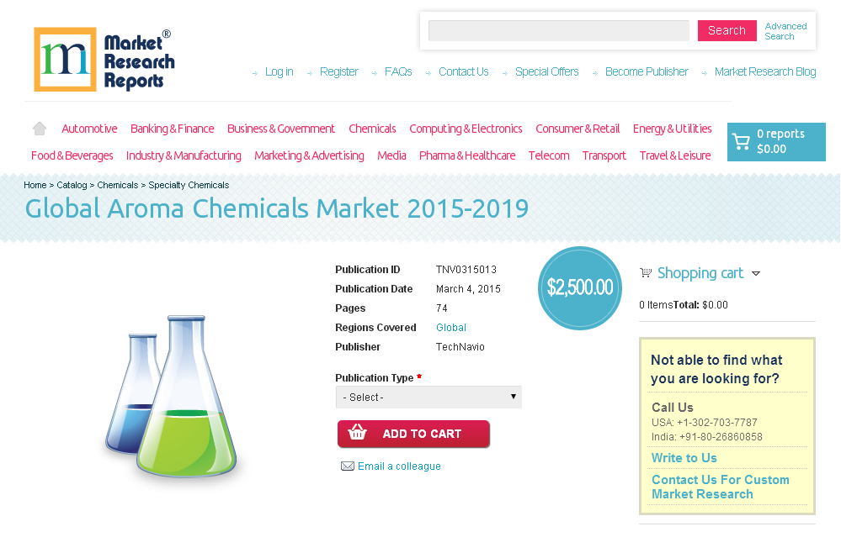This screenshot has width=841, height=553.
Task: Expand the chevron beside Shopping cart
Action: (x=756, y=274)
